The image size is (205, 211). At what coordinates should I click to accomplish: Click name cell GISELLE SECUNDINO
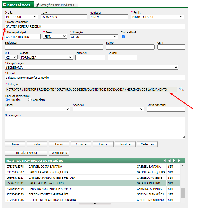pos(150,200)
